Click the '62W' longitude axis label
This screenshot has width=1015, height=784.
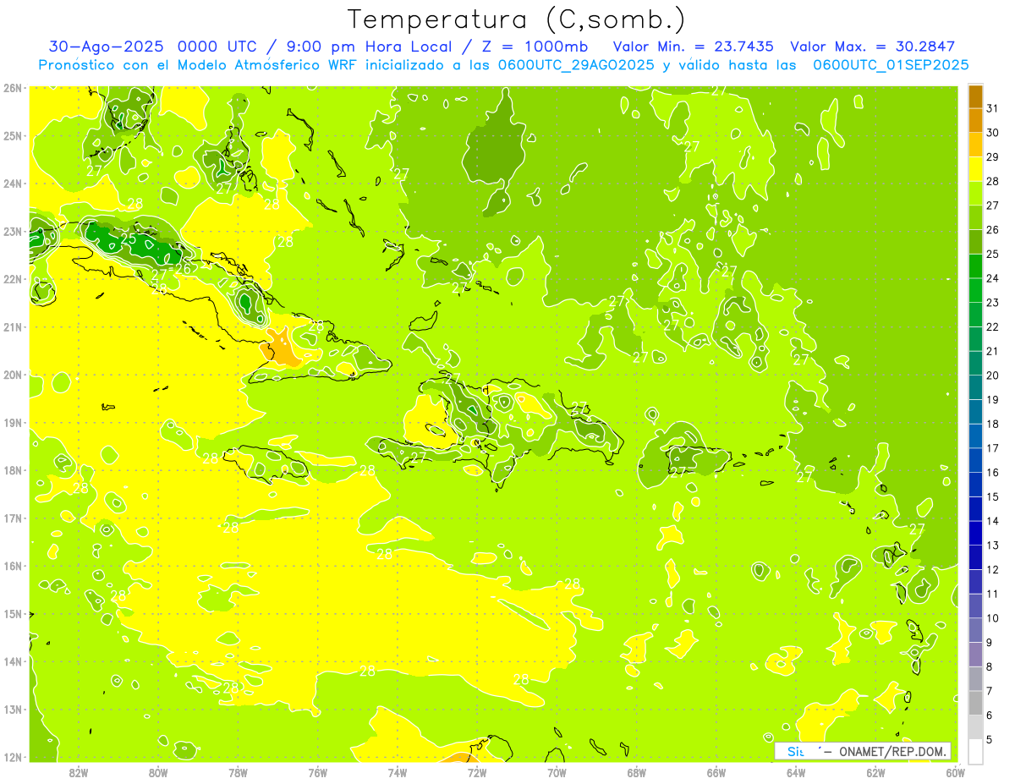click(x=876, y=771)
